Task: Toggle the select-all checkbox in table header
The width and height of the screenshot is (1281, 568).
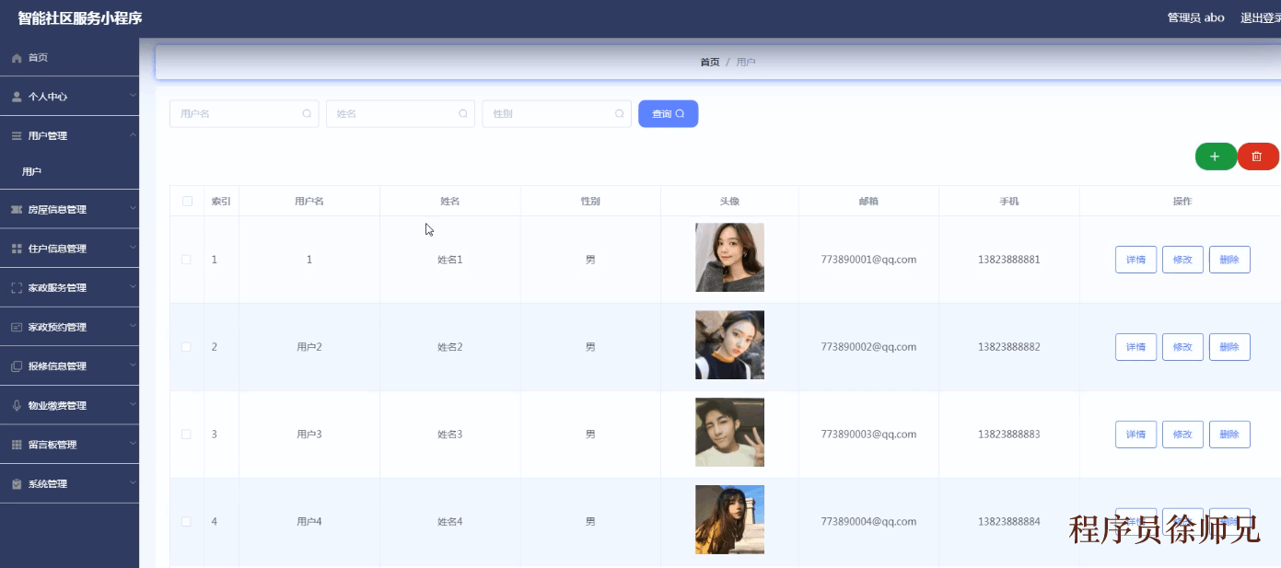Action: pyautogui.click(x=188, y=201)
